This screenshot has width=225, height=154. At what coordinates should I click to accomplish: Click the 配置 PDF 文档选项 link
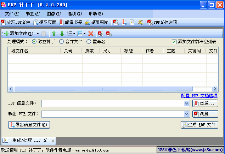(x=199, y=95)
